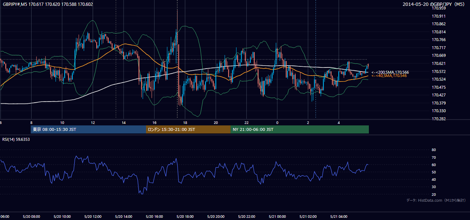Click price level 170.330 on the axis
The height and width of the screenshot is (220, 470).
coord(439,111)
